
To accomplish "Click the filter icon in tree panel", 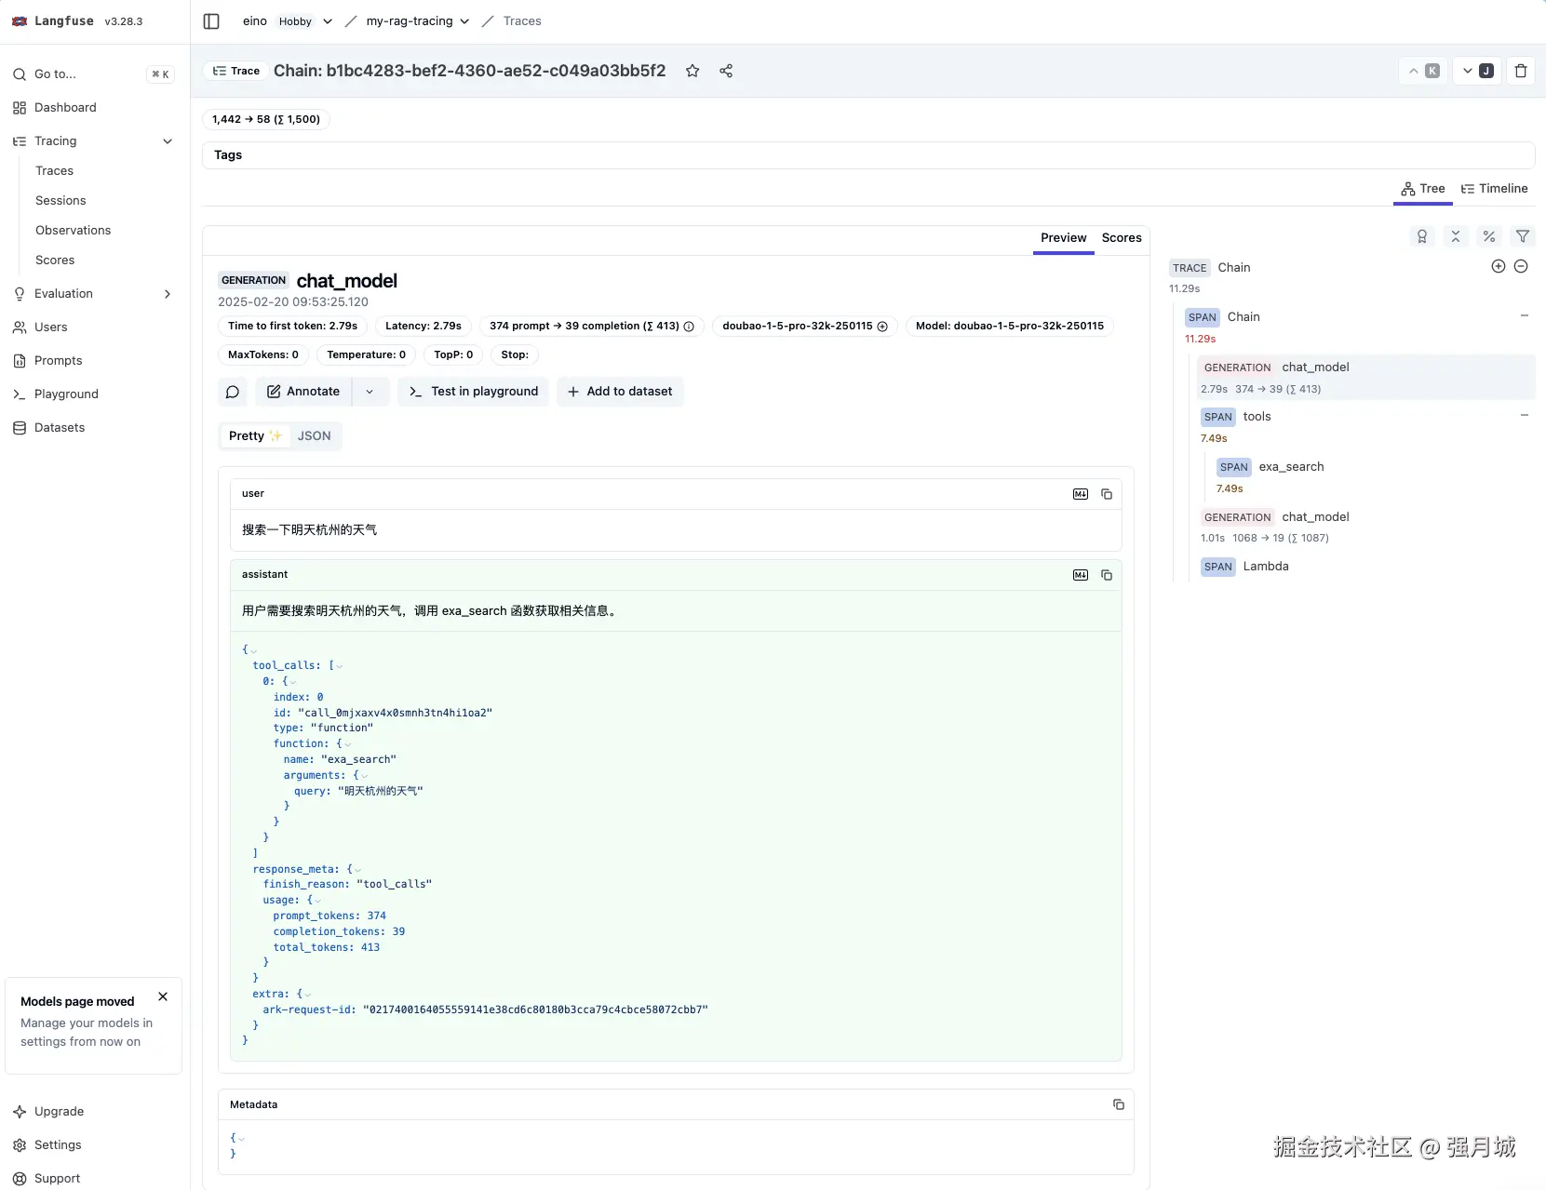I will point(1523,236).
